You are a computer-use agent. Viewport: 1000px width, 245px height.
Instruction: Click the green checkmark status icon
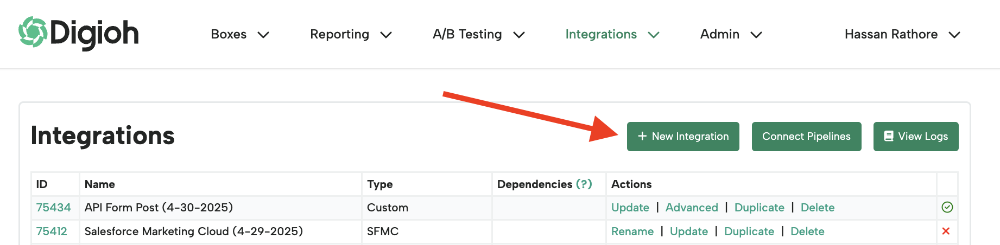[x=947, y=207]
